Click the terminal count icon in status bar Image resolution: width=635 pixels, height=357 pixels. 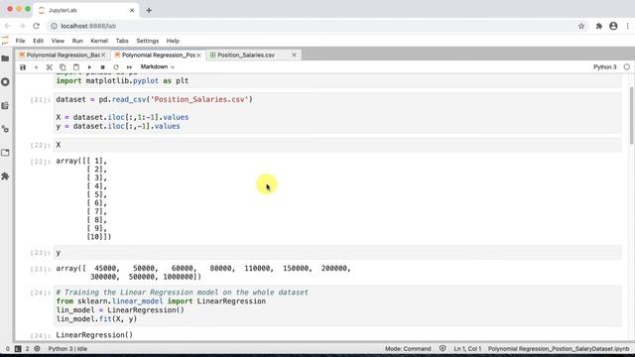18,349
